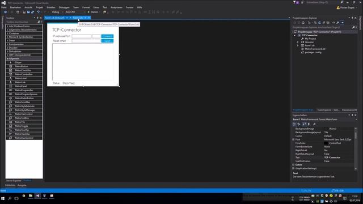Open the Extras menu
This screenshot has height=204, width=363.
(96, 7)
